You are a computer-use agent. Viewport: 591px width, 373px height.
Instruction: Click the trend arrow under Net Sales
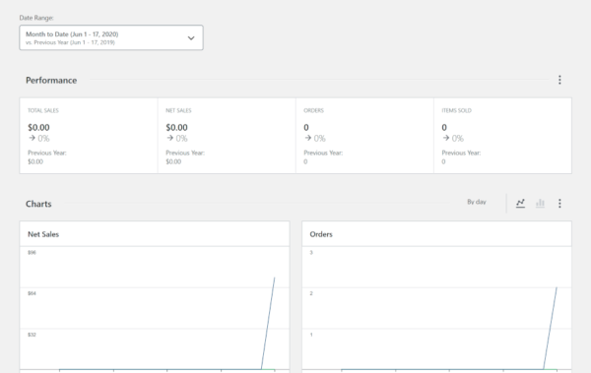point(170,138)
